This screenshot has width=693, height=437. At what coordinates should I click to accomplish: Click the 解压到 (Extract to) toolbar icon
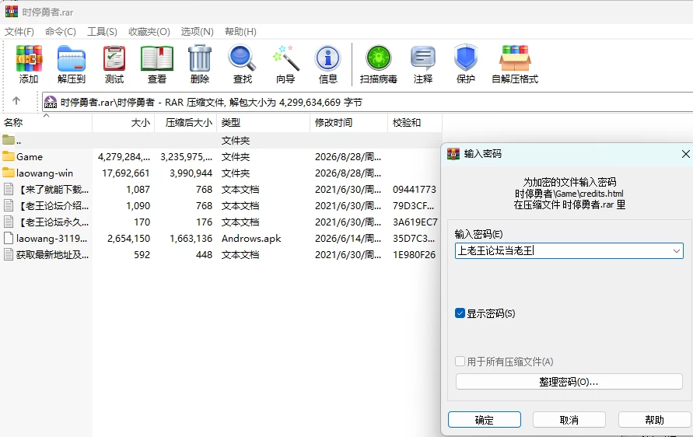coord(71,58)
